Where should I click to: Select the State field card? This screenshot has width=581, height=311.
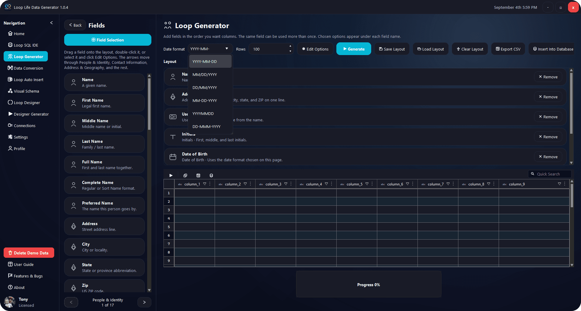[104, 267]
